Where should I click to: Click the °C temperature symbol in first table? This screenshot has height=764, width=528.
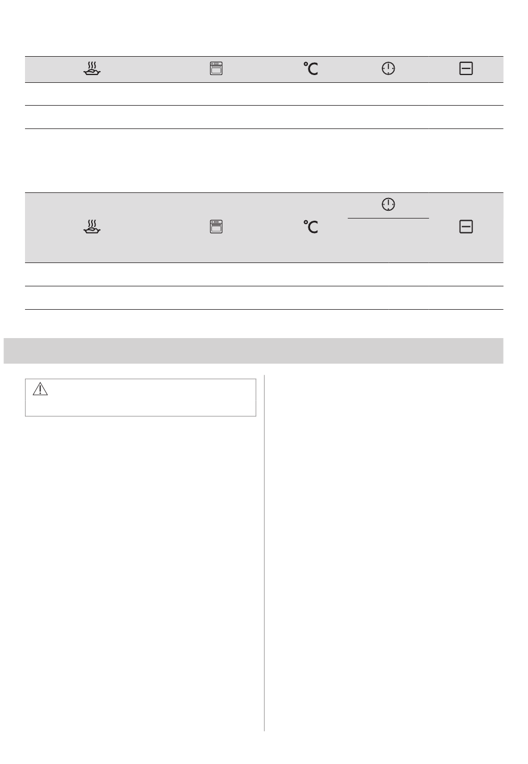311,69
